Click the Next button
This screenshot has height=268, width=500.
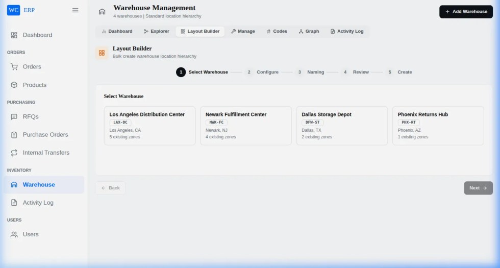479,188
